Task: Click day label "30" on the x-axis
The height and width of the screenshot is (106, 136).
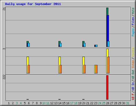Action: click(x=124, y=103)
